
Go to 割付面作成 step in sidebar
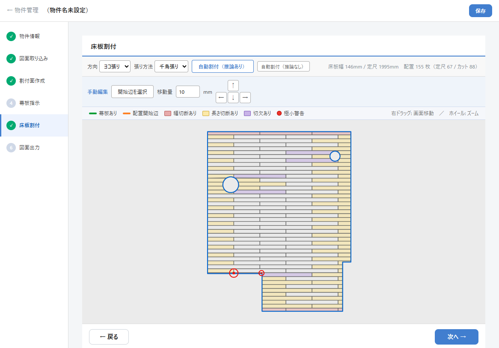(x=34, y=81)
